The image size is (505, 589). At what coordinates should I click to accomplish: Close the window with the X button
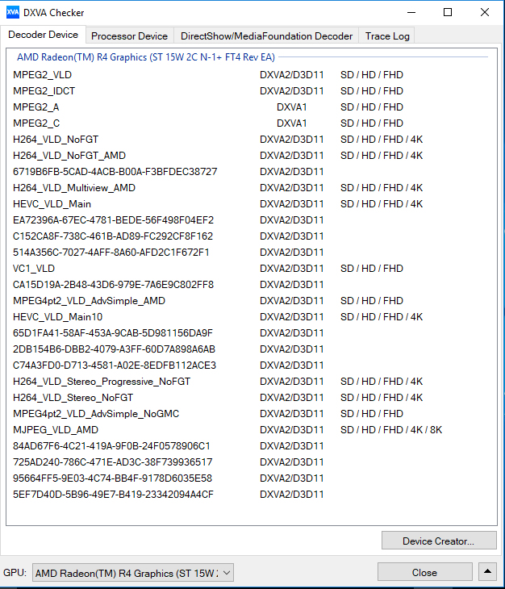[484, 12]
